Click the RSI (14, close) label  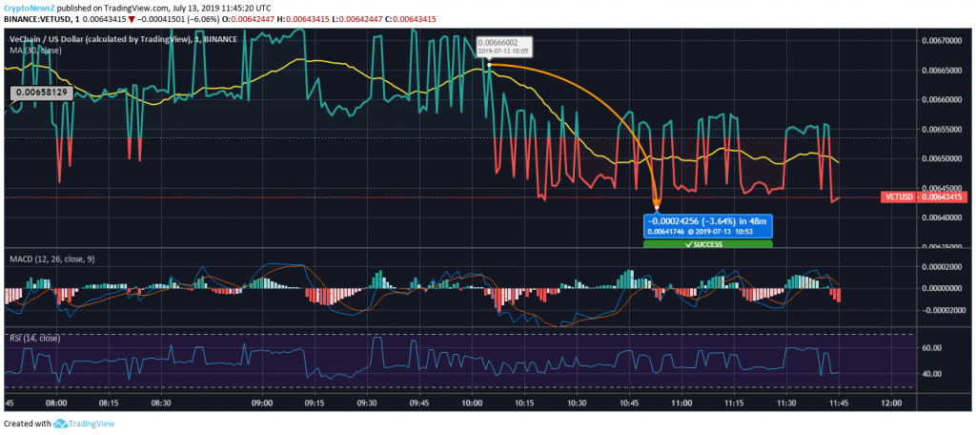35,338
